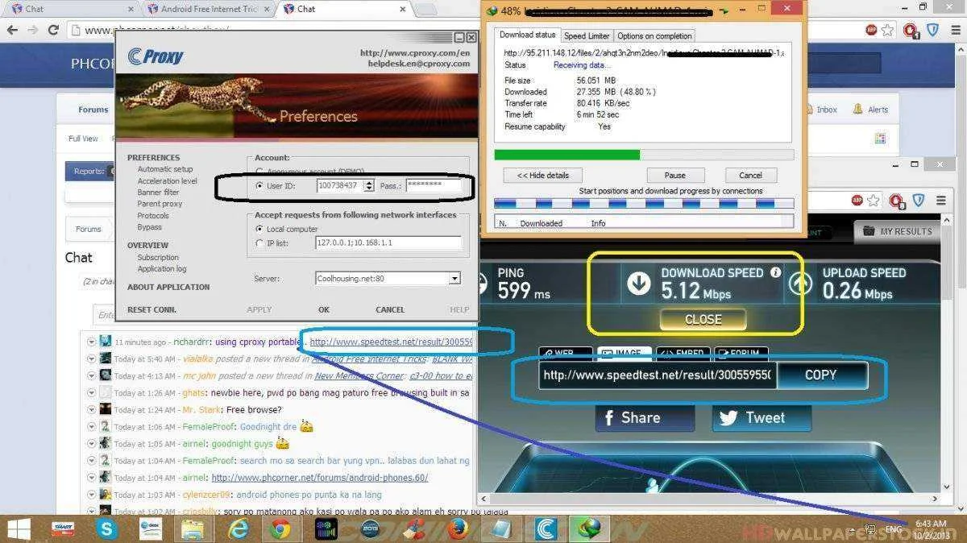The image size is (967, 543).
Task: Open the Reports dropdown on the forum
Action: [x=89, y=171]
